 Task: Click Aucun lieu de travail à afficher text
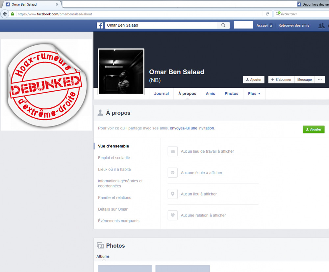[x=207, y=151]
